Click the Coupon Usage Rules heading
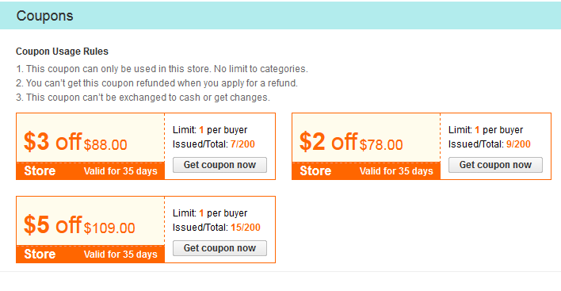This screenshot has width=561, height=291. 62,52
